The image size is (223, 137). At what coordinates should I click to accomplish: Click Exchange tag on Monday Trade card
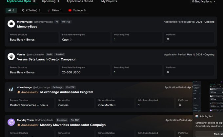click(x=62, y=120)
